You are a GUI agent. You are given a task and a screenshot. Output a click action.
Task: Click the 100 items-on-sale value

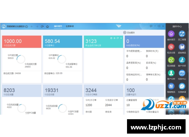(x=130, y=90)
